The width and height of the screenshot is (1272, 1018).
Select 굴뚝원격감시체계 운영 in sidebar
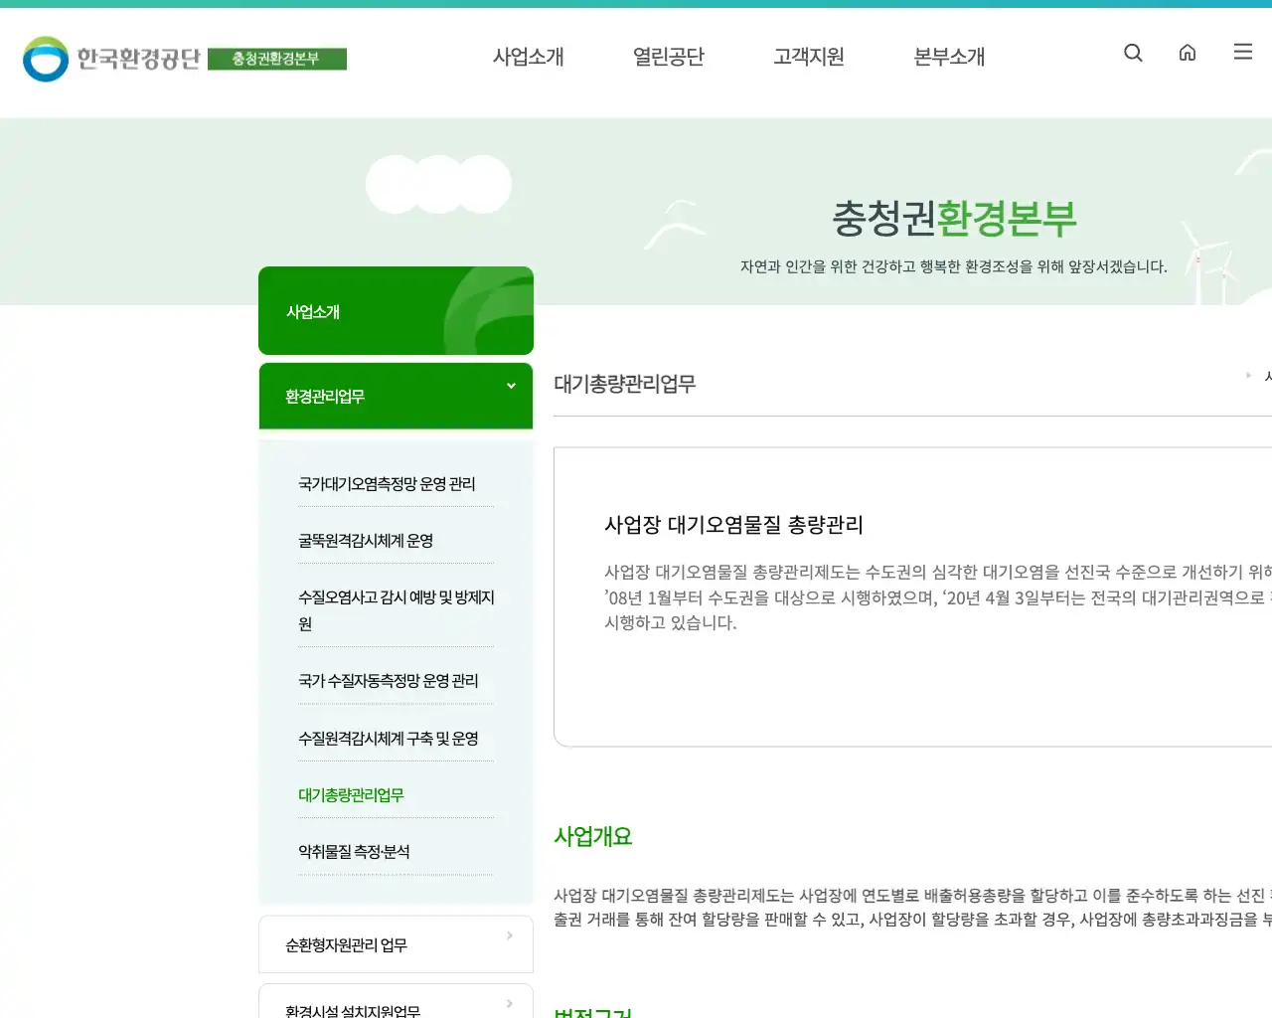click(x=368, y=540)
